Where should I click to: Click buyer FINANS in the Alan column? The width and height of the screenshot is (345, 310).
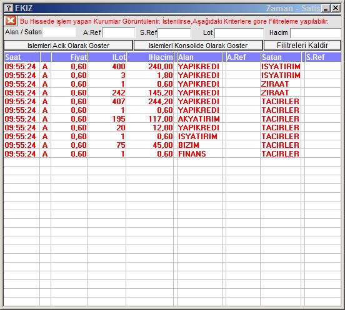tap(192, 154)
